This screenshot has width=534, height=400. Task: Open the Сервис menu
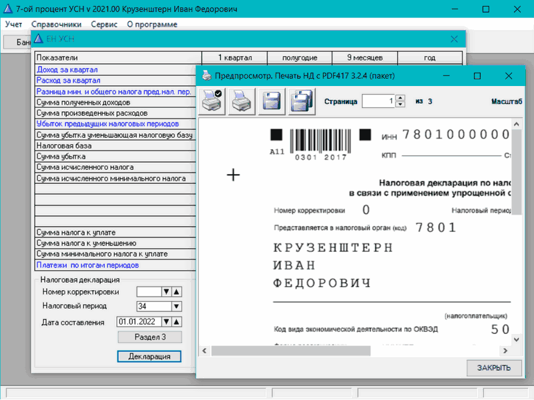[x=104, y=24]
